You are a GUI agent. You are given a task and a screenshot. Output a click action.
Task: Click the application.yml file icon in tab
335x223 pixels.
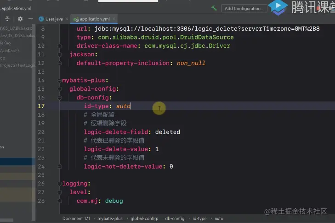[x=76, y=19]
